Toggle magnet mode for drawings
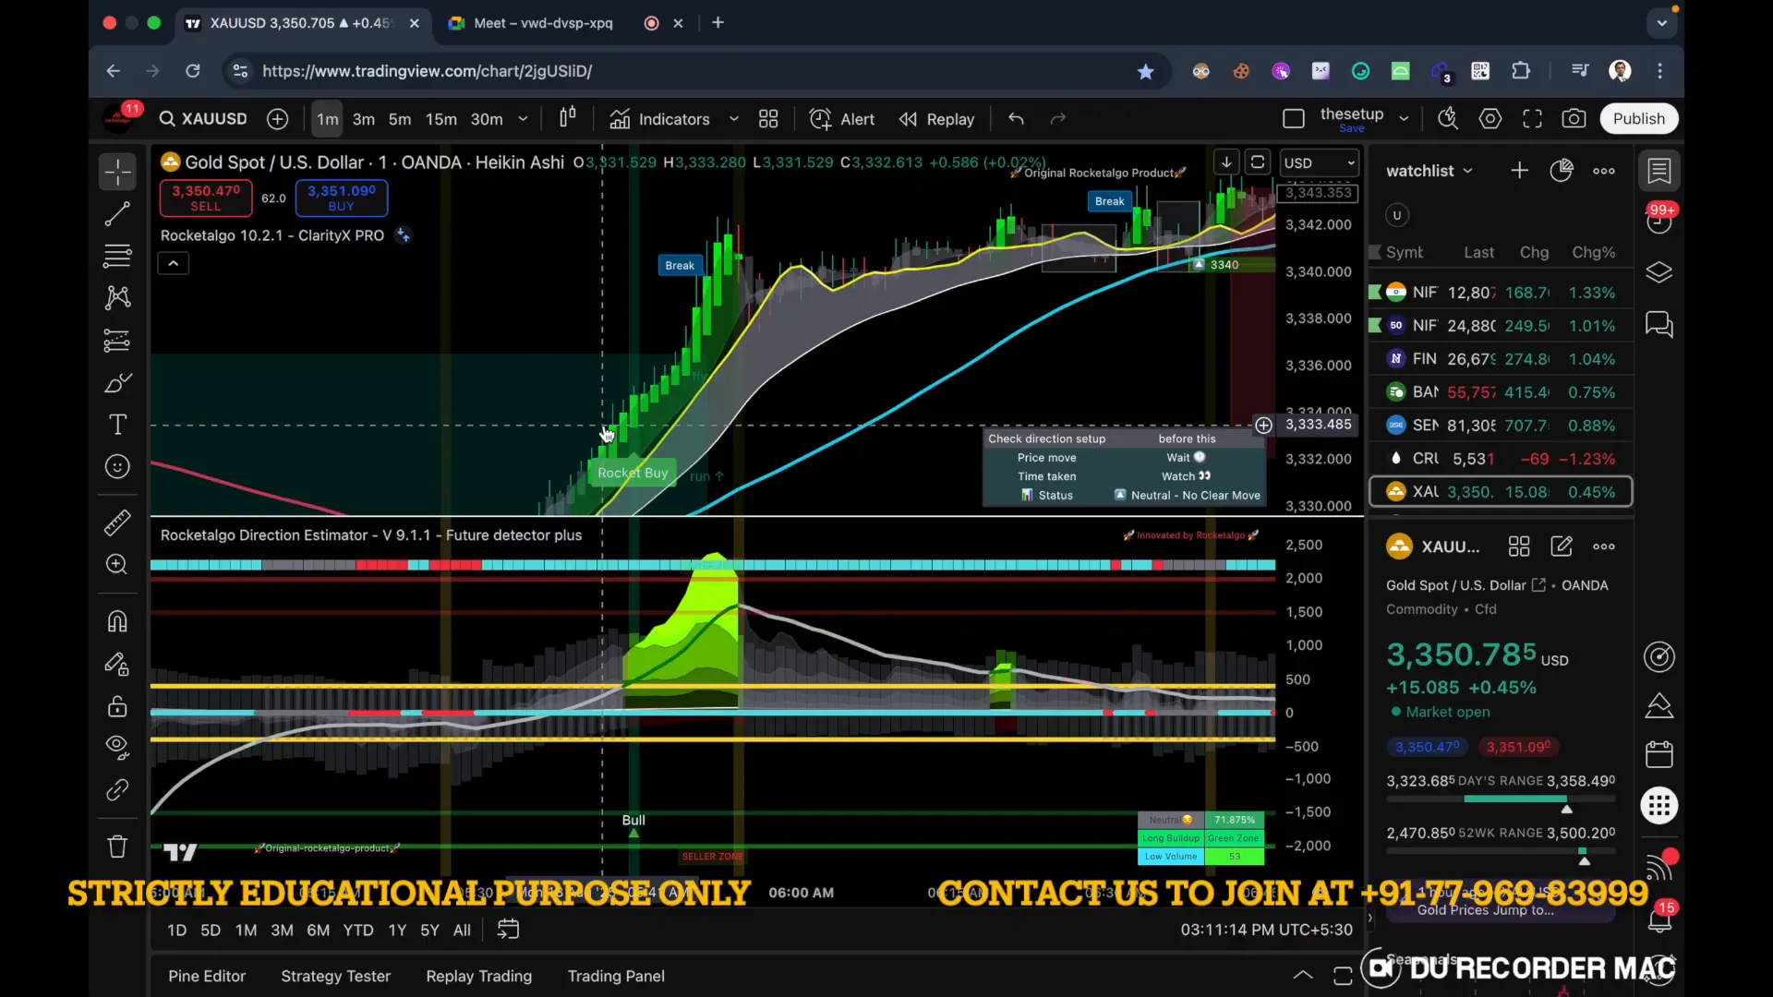 [x=117, y=621]
